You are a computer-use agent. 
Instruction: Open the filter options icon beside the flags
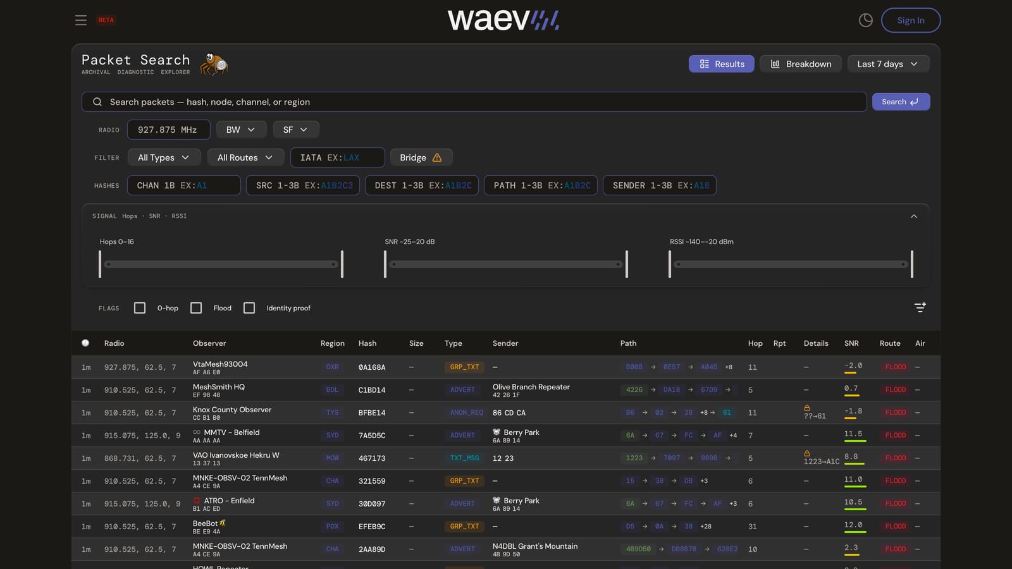tap(920, 307)
